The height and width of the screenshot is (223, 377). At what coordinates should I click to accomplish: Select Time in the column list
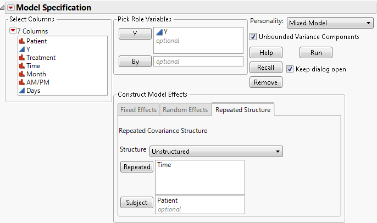33,66
